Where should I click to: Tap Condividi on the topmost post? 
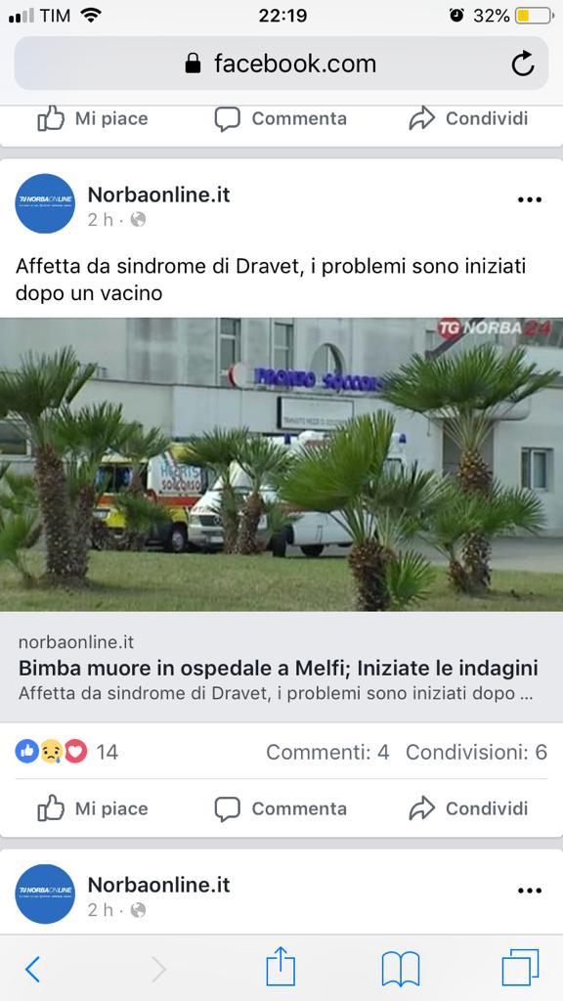468,118
